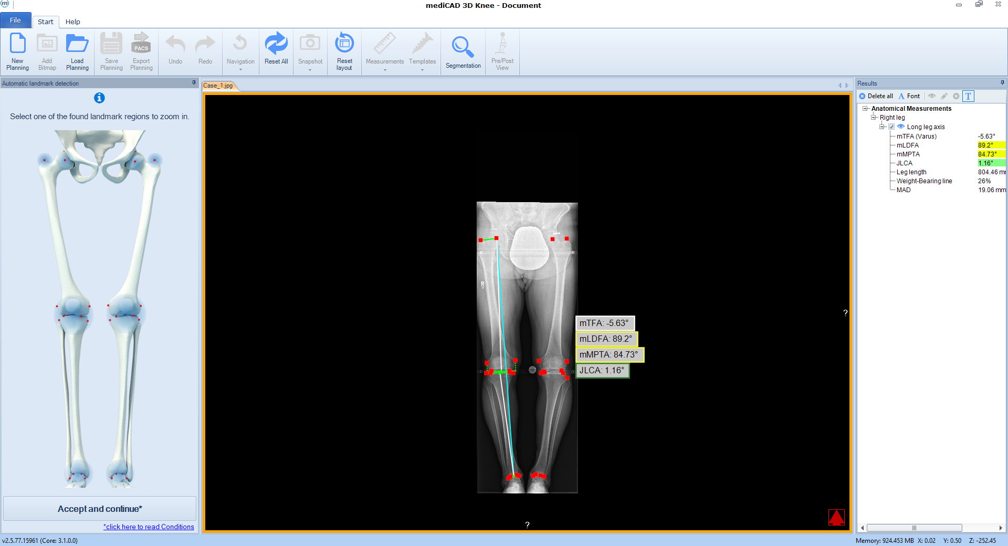The width and height of the screenshot is (1008, 546).
Task: Collapse the Long leg axis node
Action: (883, 127)
